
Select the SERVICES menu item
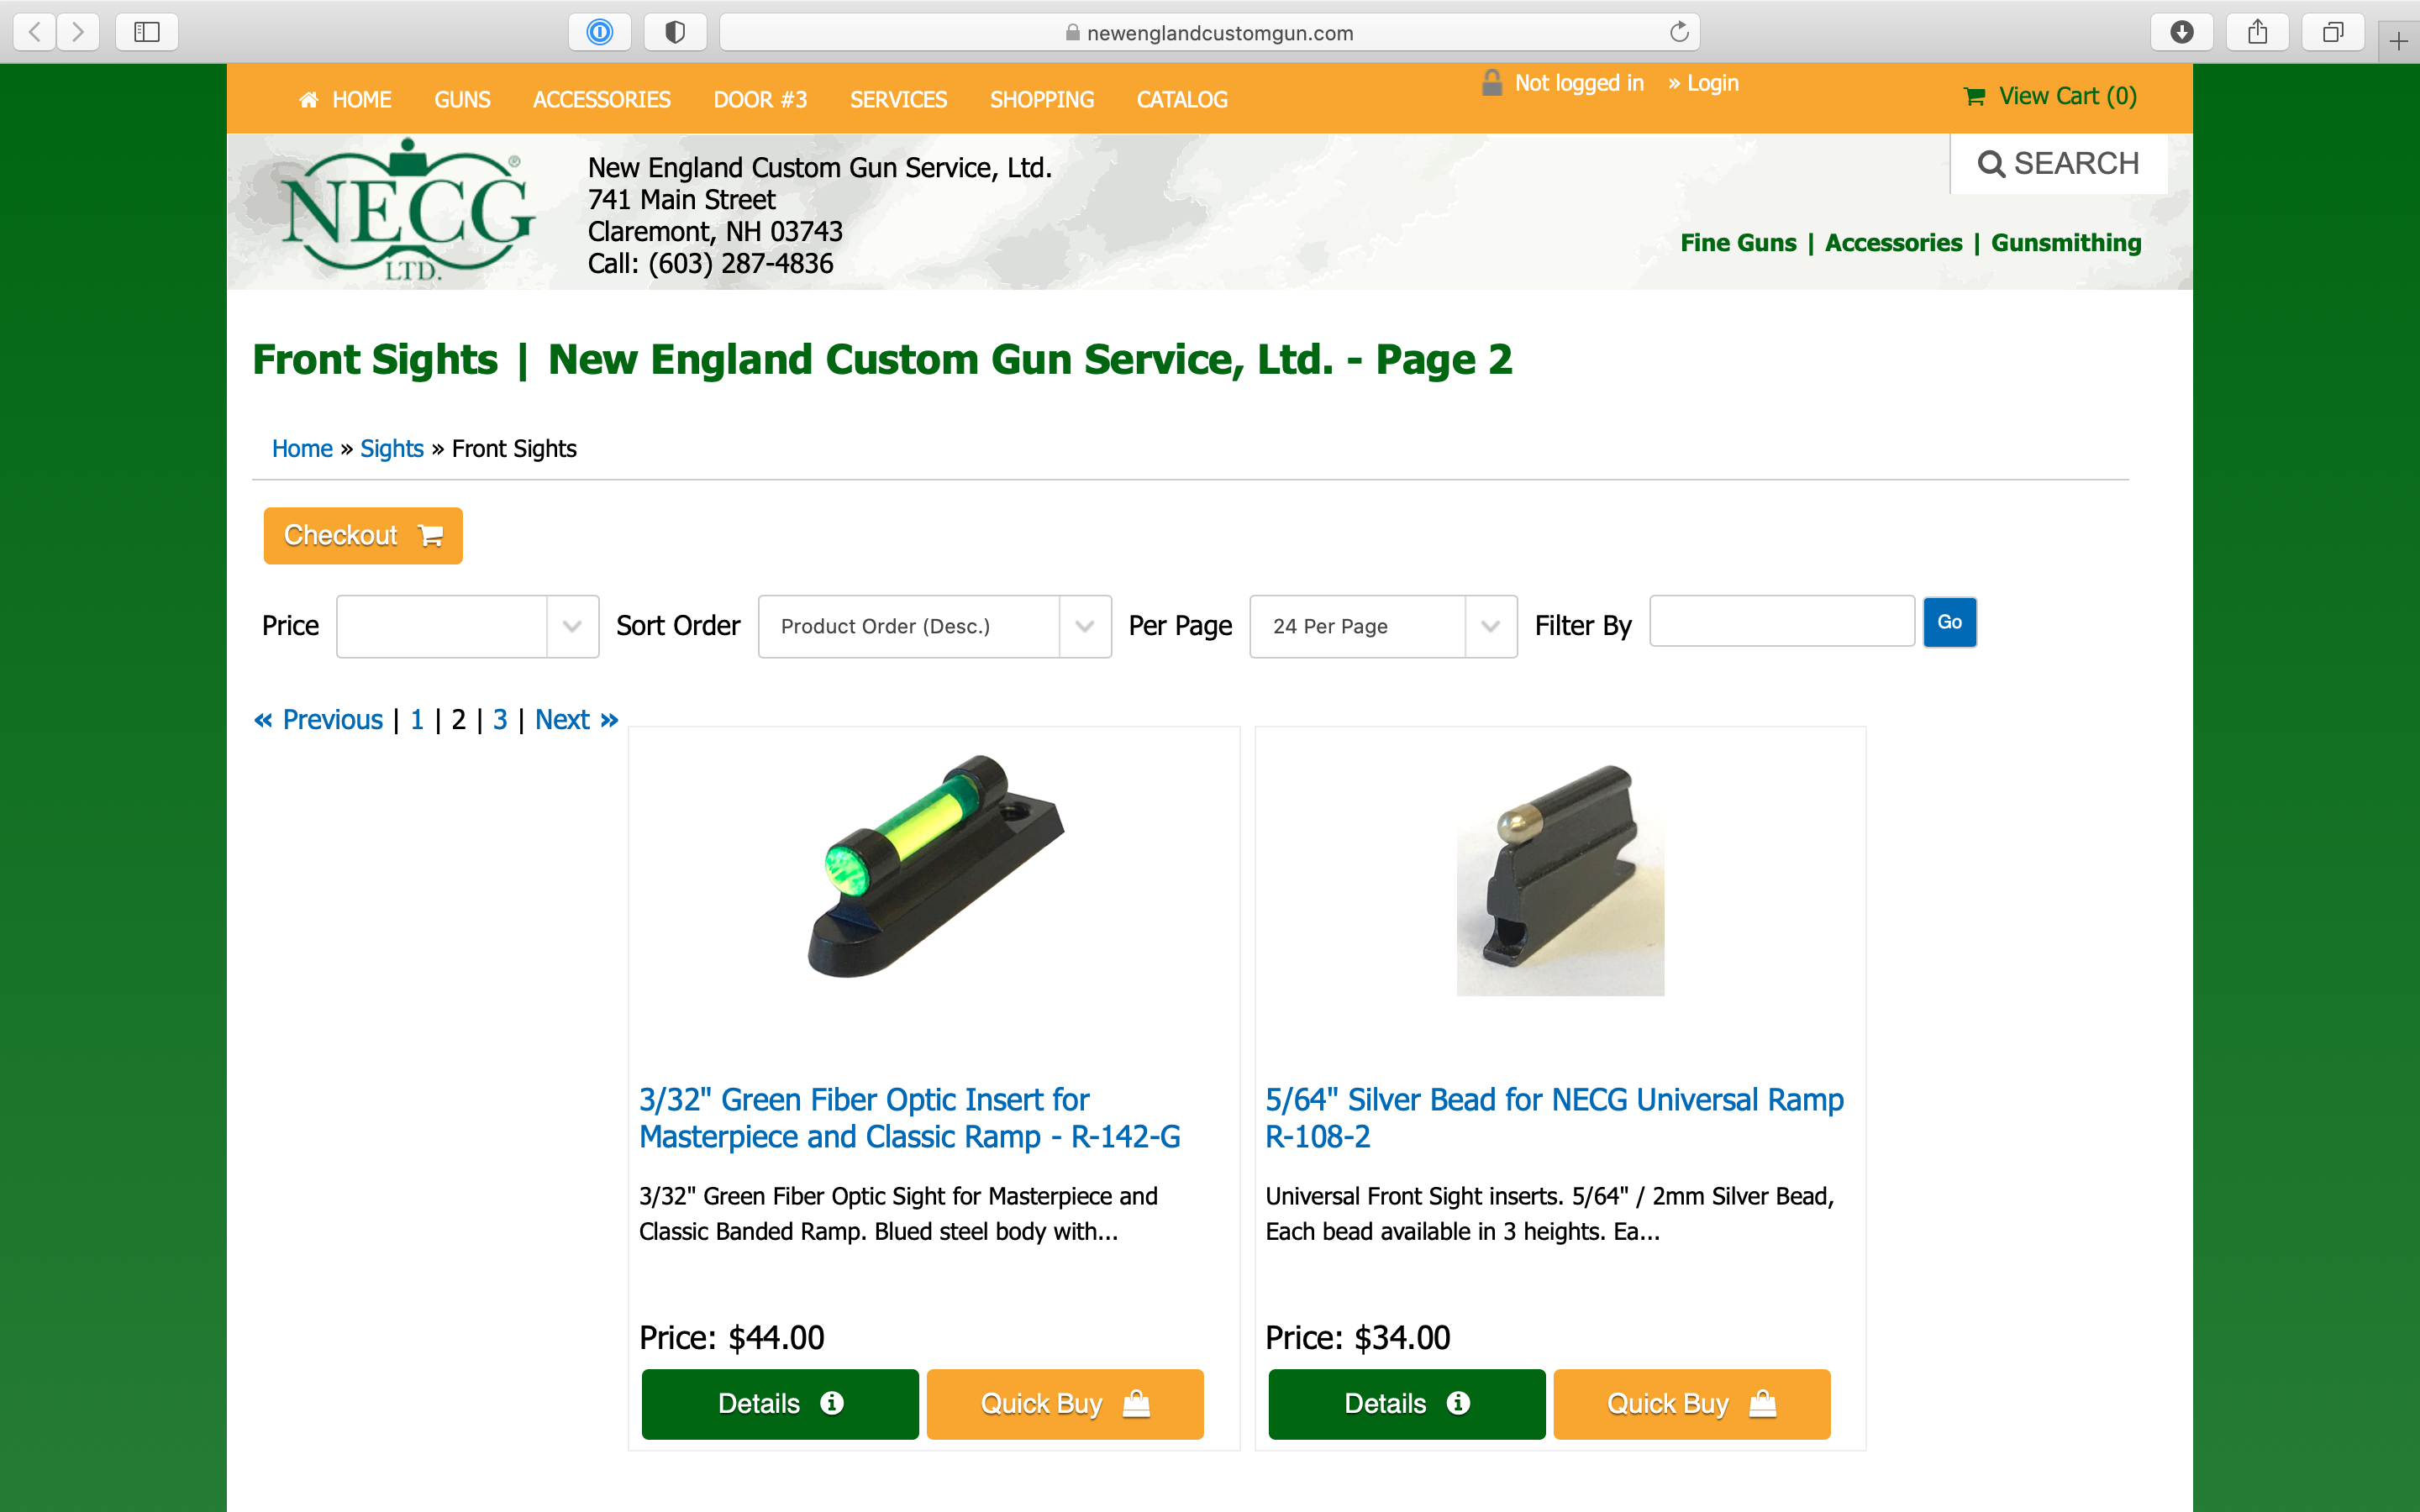click(898, 100)
